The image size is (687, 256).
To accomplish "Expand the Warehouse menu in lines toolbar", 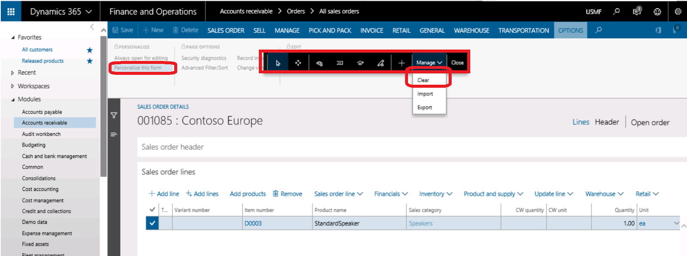I will (x=605, y=194).
